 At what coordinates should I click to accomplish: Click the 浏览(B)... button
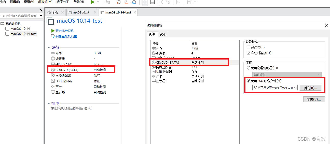coord(310,88)
